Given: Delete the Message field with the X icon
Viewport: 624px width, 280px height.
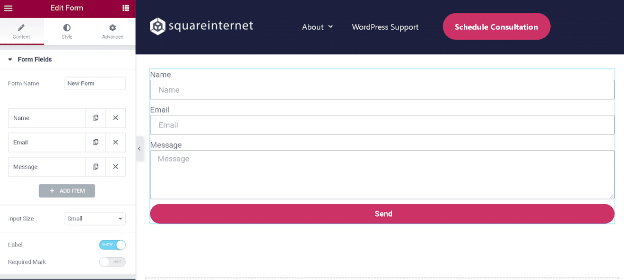Looking at the screenshot, I should tap(115, 167).
